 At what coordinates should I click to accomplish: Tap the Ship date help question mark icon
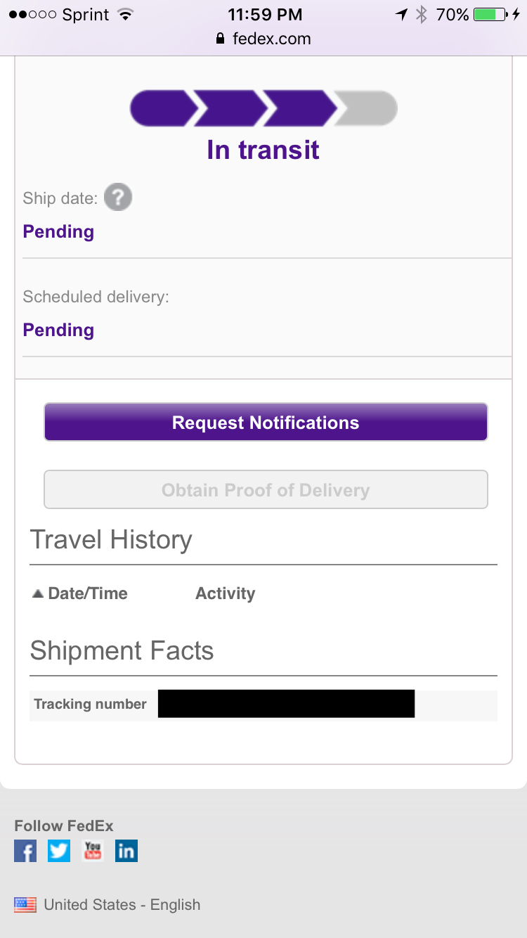pos(118,198)
